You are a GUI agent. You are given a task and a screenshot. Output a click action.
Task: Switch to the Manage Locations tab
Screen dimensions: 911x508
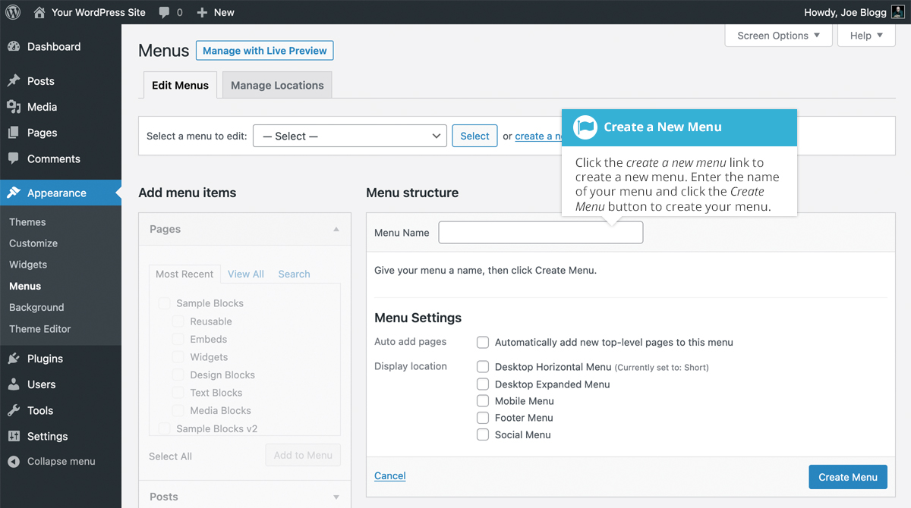click(x=277, y=85)
